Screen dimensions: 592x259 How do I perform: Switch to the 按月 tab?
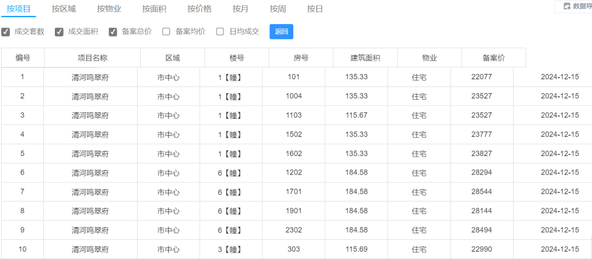pyautogui.click(x=241, y=9)
